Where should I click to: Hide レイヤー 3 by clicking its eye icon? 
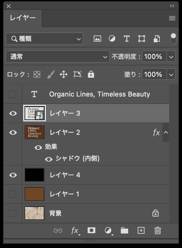[x=12, y=114]
